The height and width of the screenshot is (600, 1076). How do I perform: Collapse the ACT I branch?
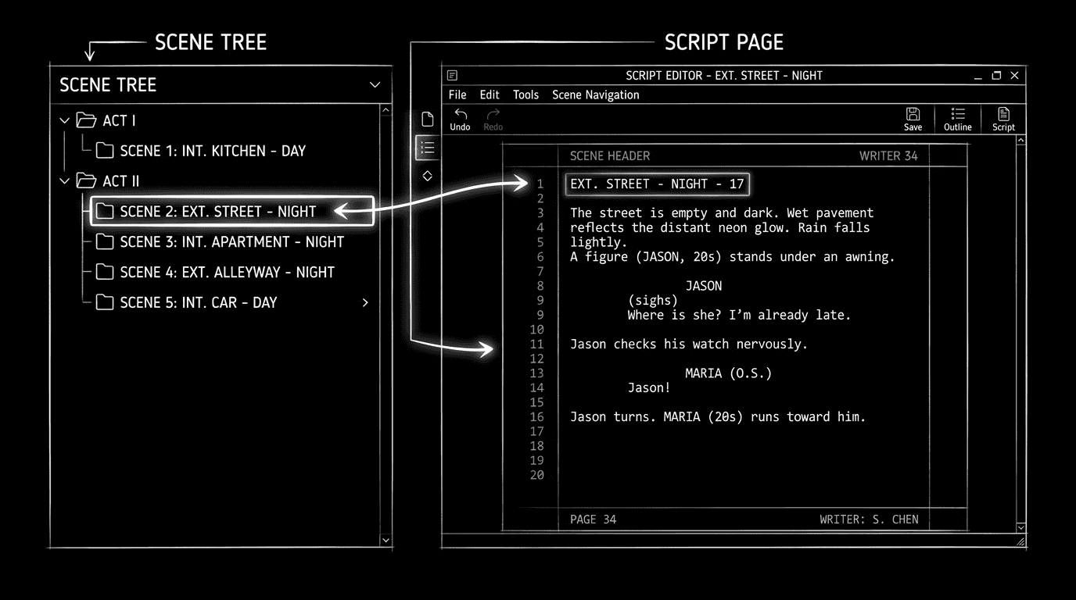pyautogui.click(x=63, y=120)
